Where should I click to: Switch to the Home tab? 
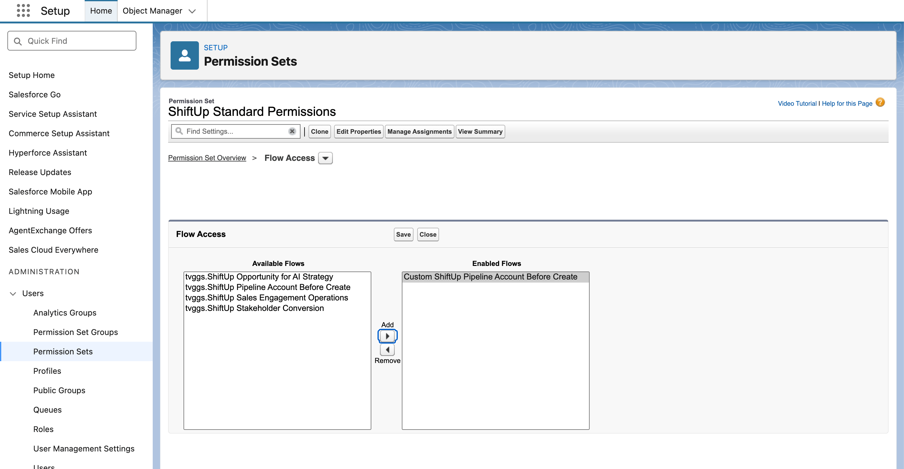[101, 11]
